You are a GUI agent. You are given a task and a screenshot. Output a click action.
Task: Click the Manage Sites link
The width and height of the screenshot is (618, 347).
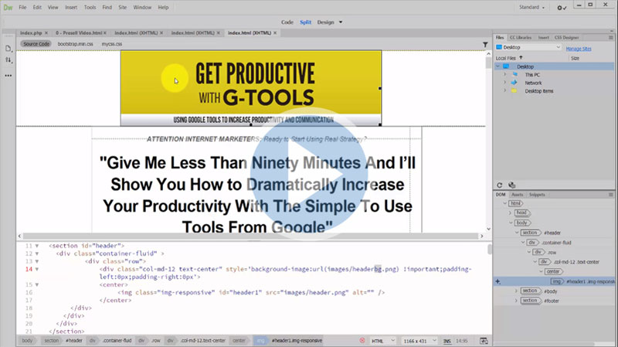tap(579, 48)
